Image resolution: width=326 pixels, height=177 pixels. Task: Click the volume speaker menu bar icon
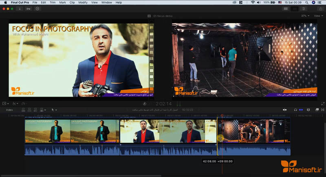[259, 2]
